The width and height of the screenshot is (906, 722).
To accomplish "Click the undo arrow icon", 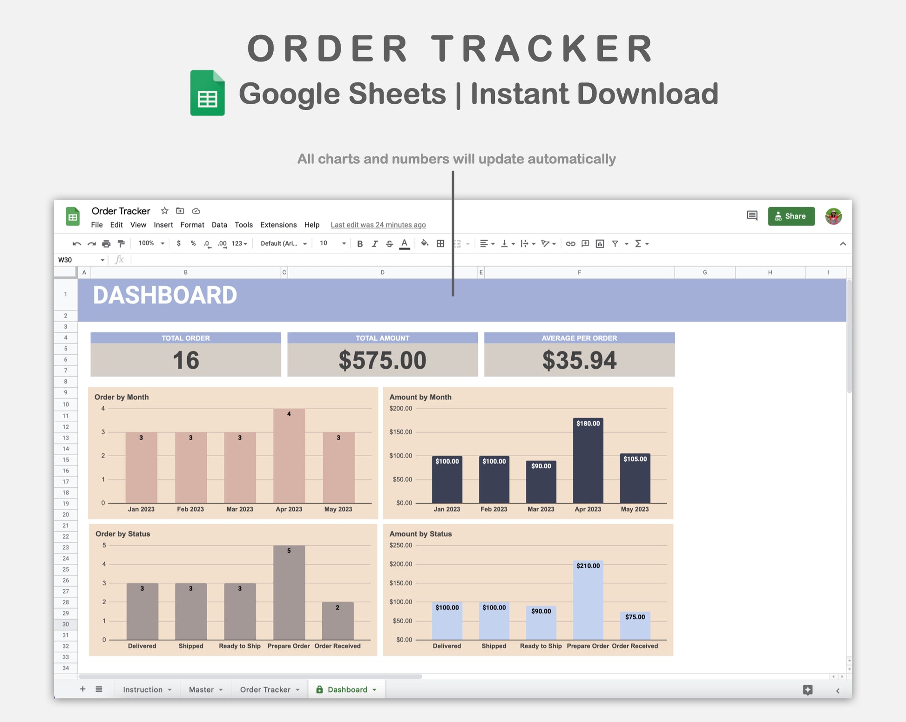I will coord(77,243).
